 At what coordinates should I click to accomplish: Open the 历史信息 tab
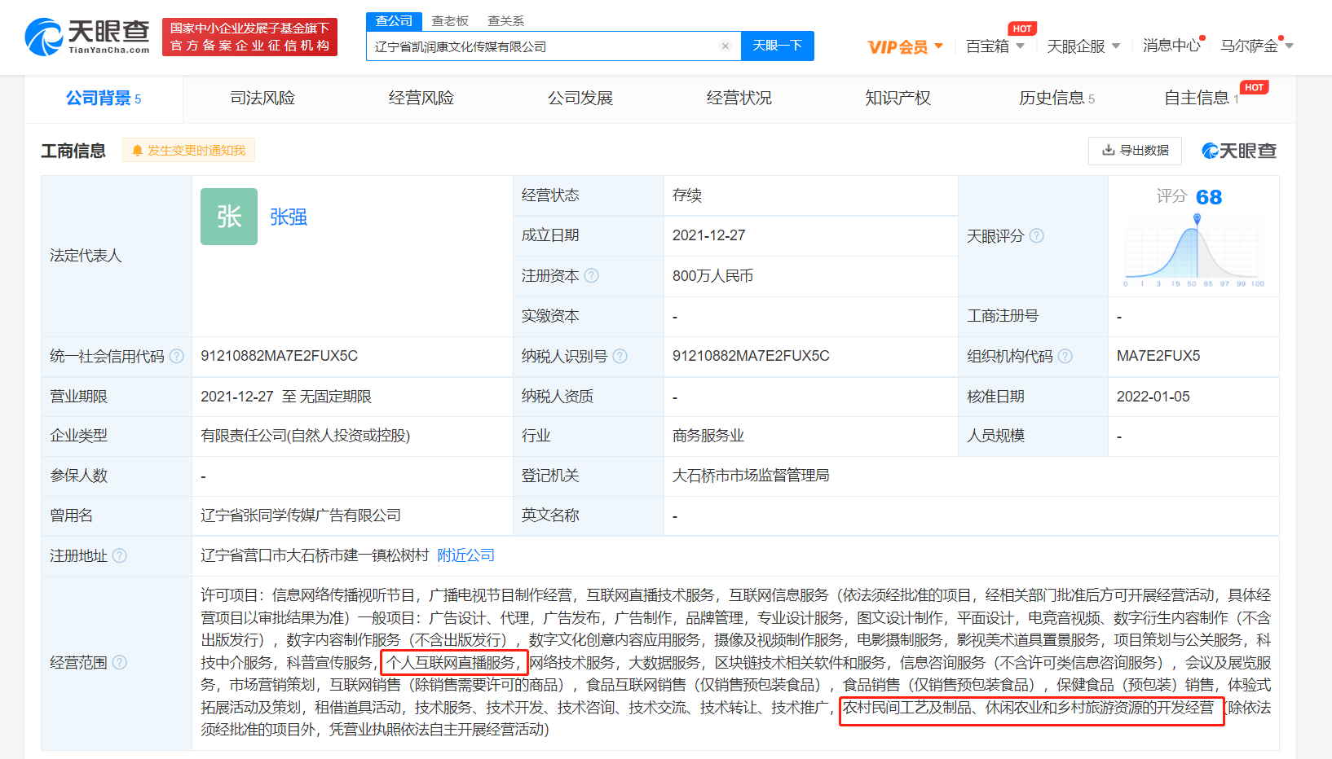coord(1056,99)
